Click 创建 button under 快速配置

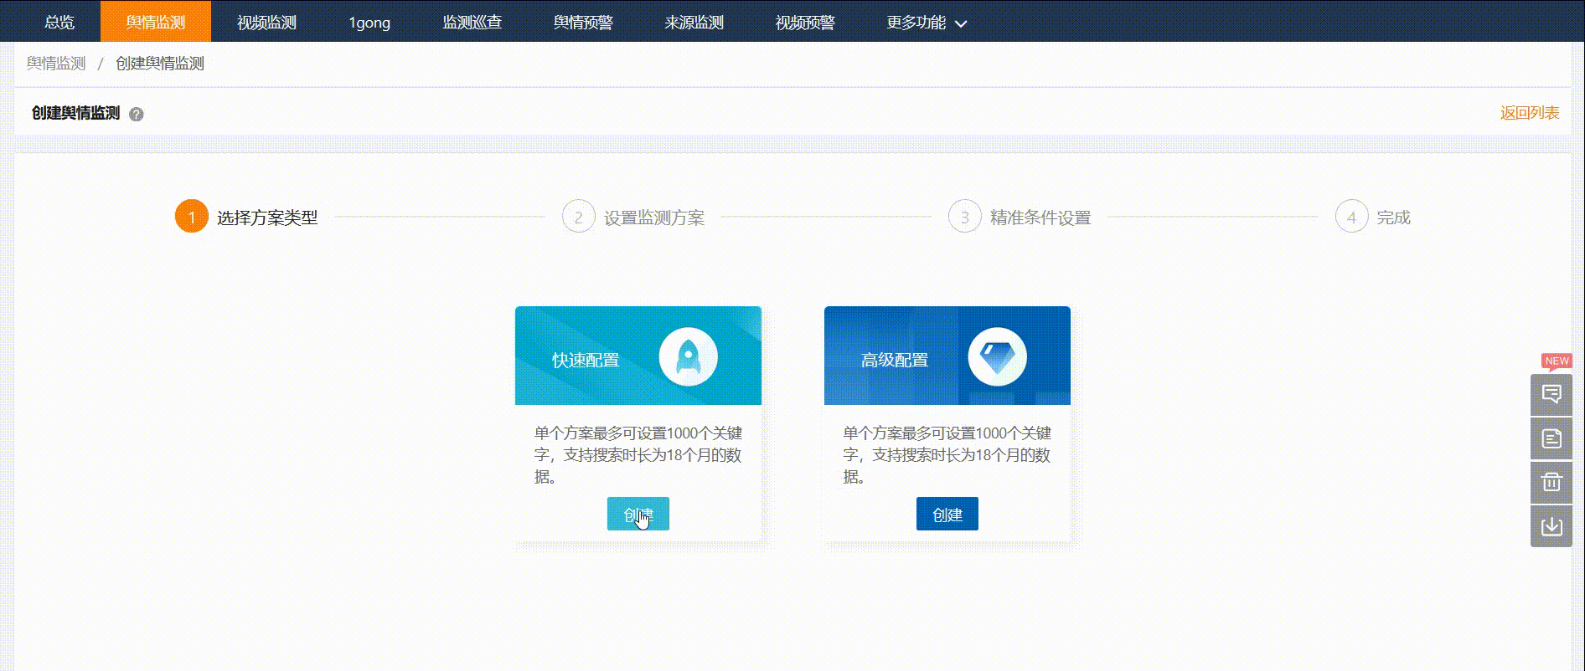pos(638,514)
